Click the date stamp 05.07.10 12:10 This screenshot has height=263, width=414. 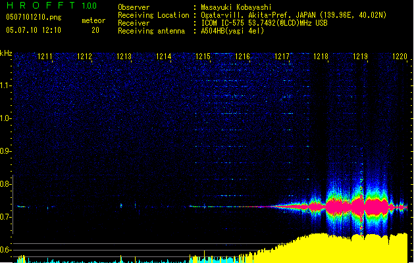click(34, 30)
